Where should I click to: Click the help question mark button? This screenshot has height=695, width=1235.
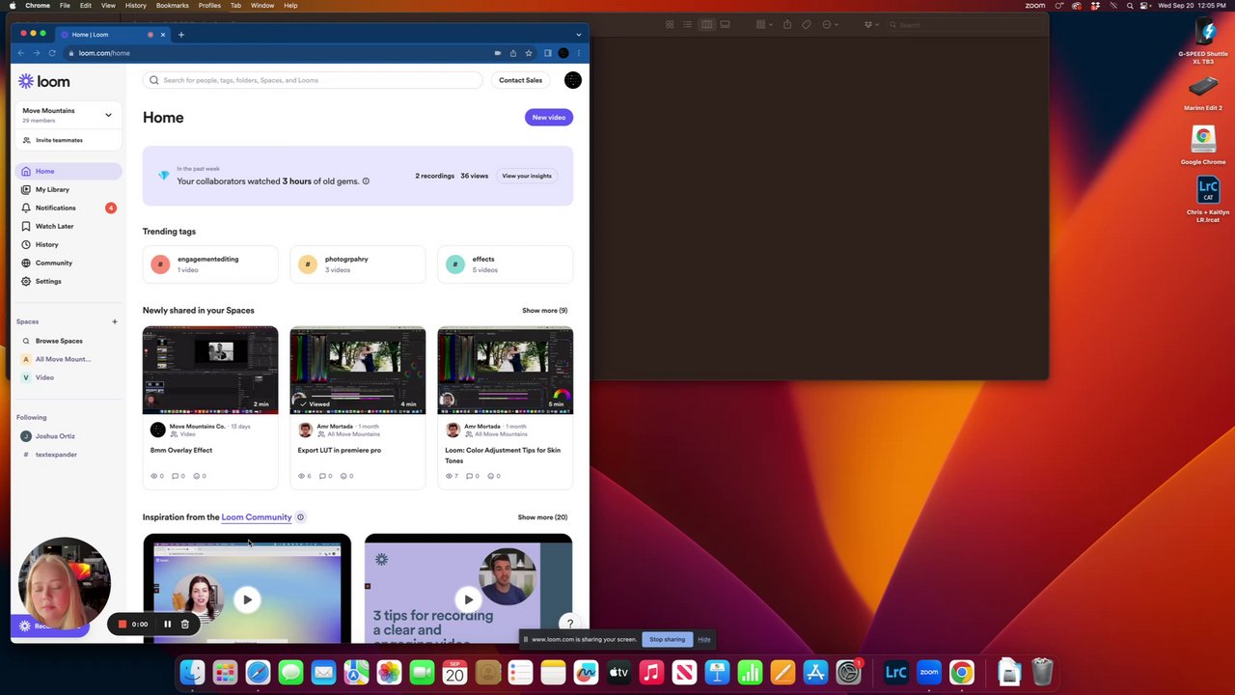570,624
